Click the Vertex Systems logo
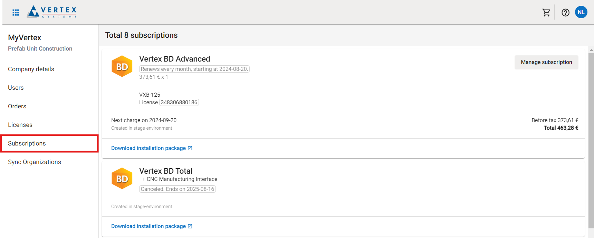The image size is (594, 238). click(52, 12)
